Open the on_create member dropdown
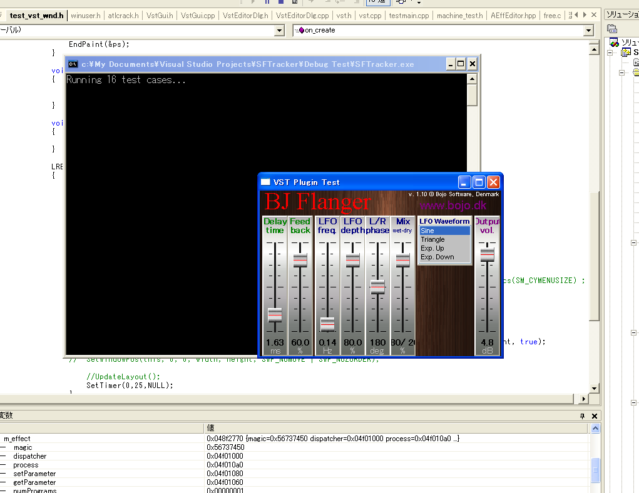 point(588,30)
